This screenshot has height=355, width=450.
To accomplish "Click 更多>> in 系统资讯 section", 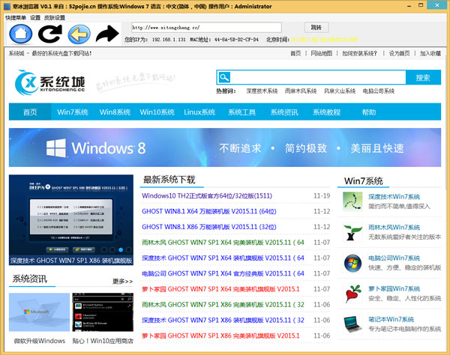I will [x=122, y=282].
